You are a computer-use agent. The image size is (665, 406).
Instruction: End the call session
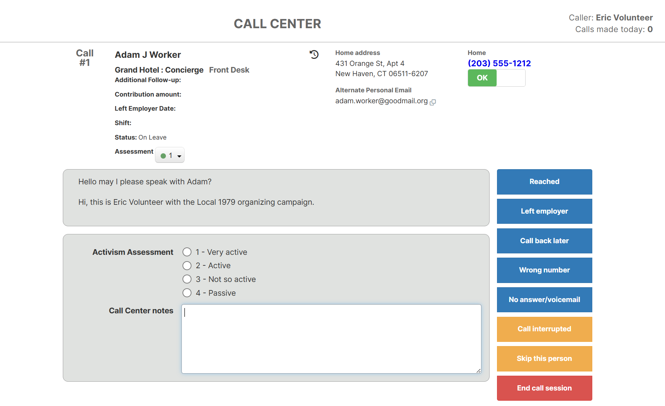click(x=544, y=388)
